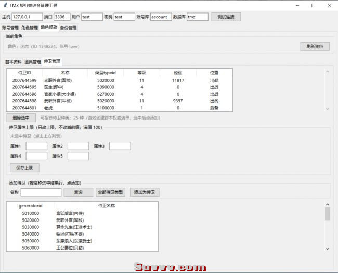Select generator row 5010000
The height and width of the screenshot is (273, 338).
click(82, 213)
